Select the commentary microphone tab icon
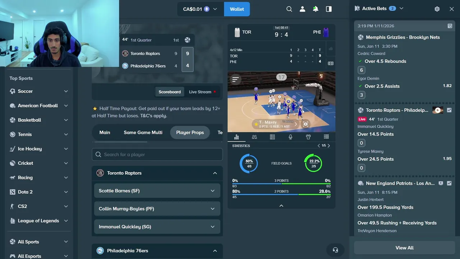This screenshot has height=259, width=460. point(290,137)
